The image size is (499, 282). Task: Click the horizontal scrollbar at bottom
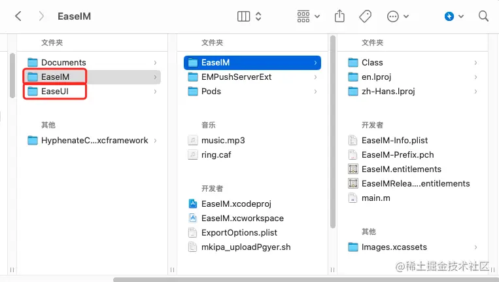click(x=306, y=279)
